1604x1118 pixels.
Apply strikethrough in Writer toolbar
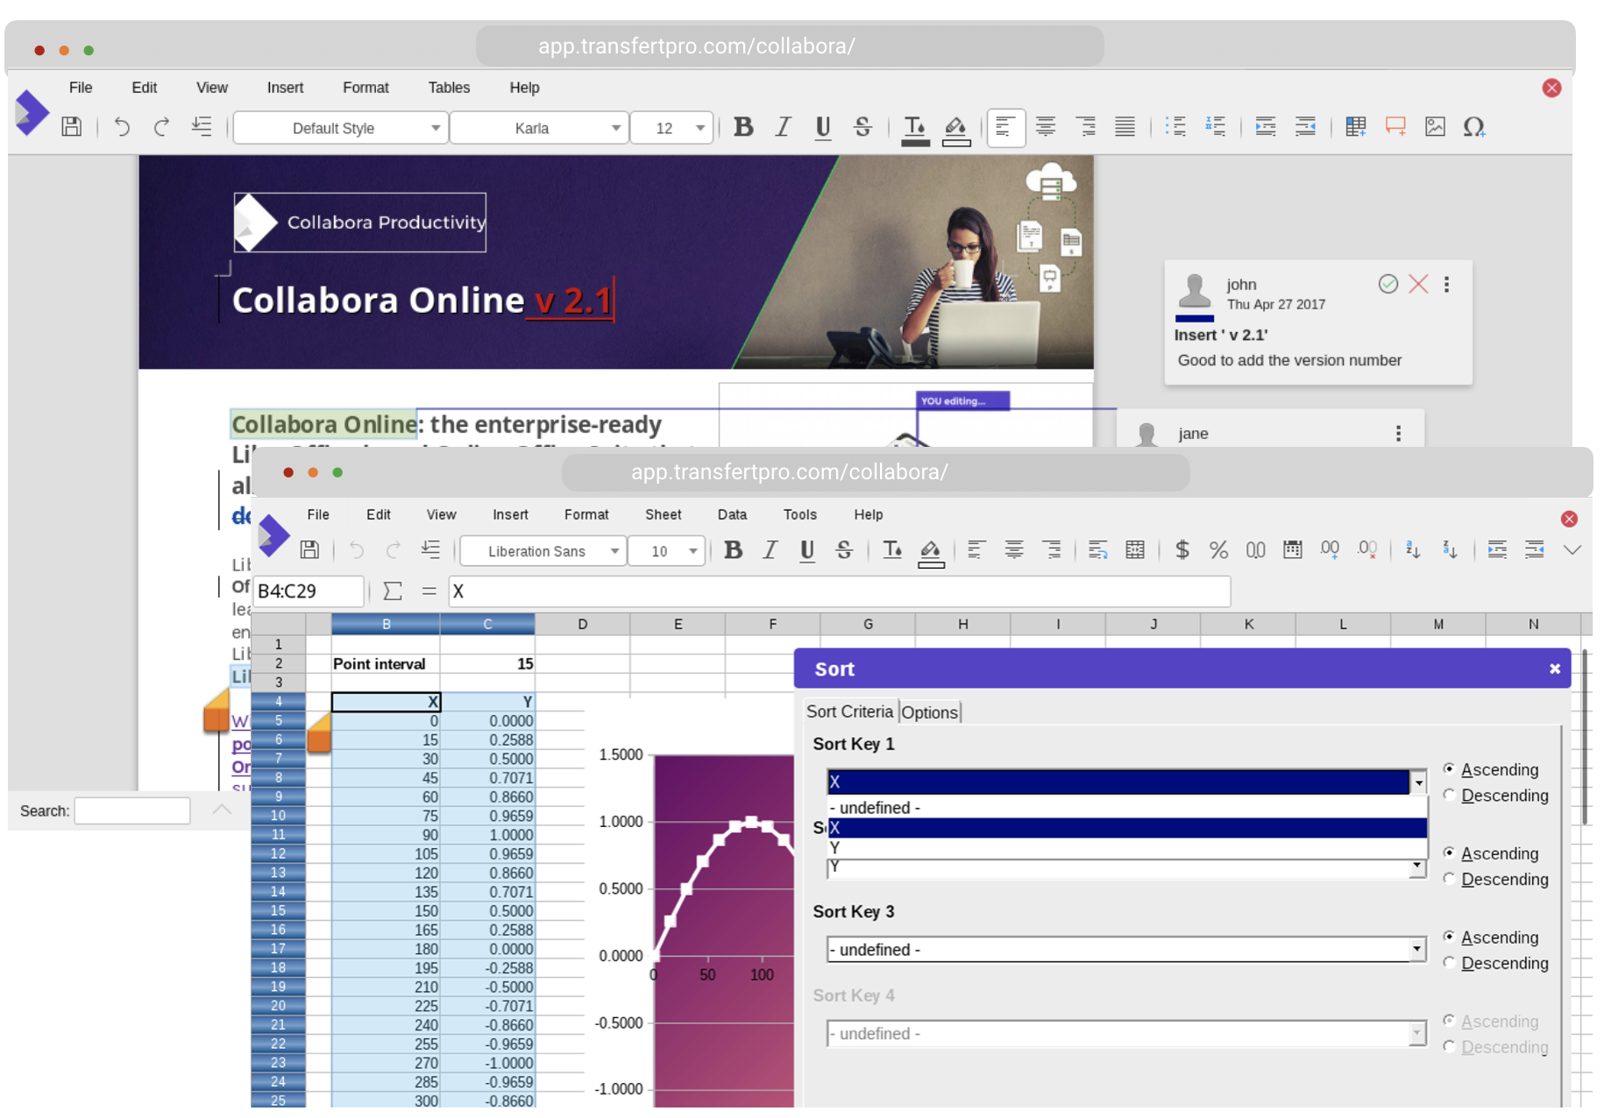pos(862,127)
